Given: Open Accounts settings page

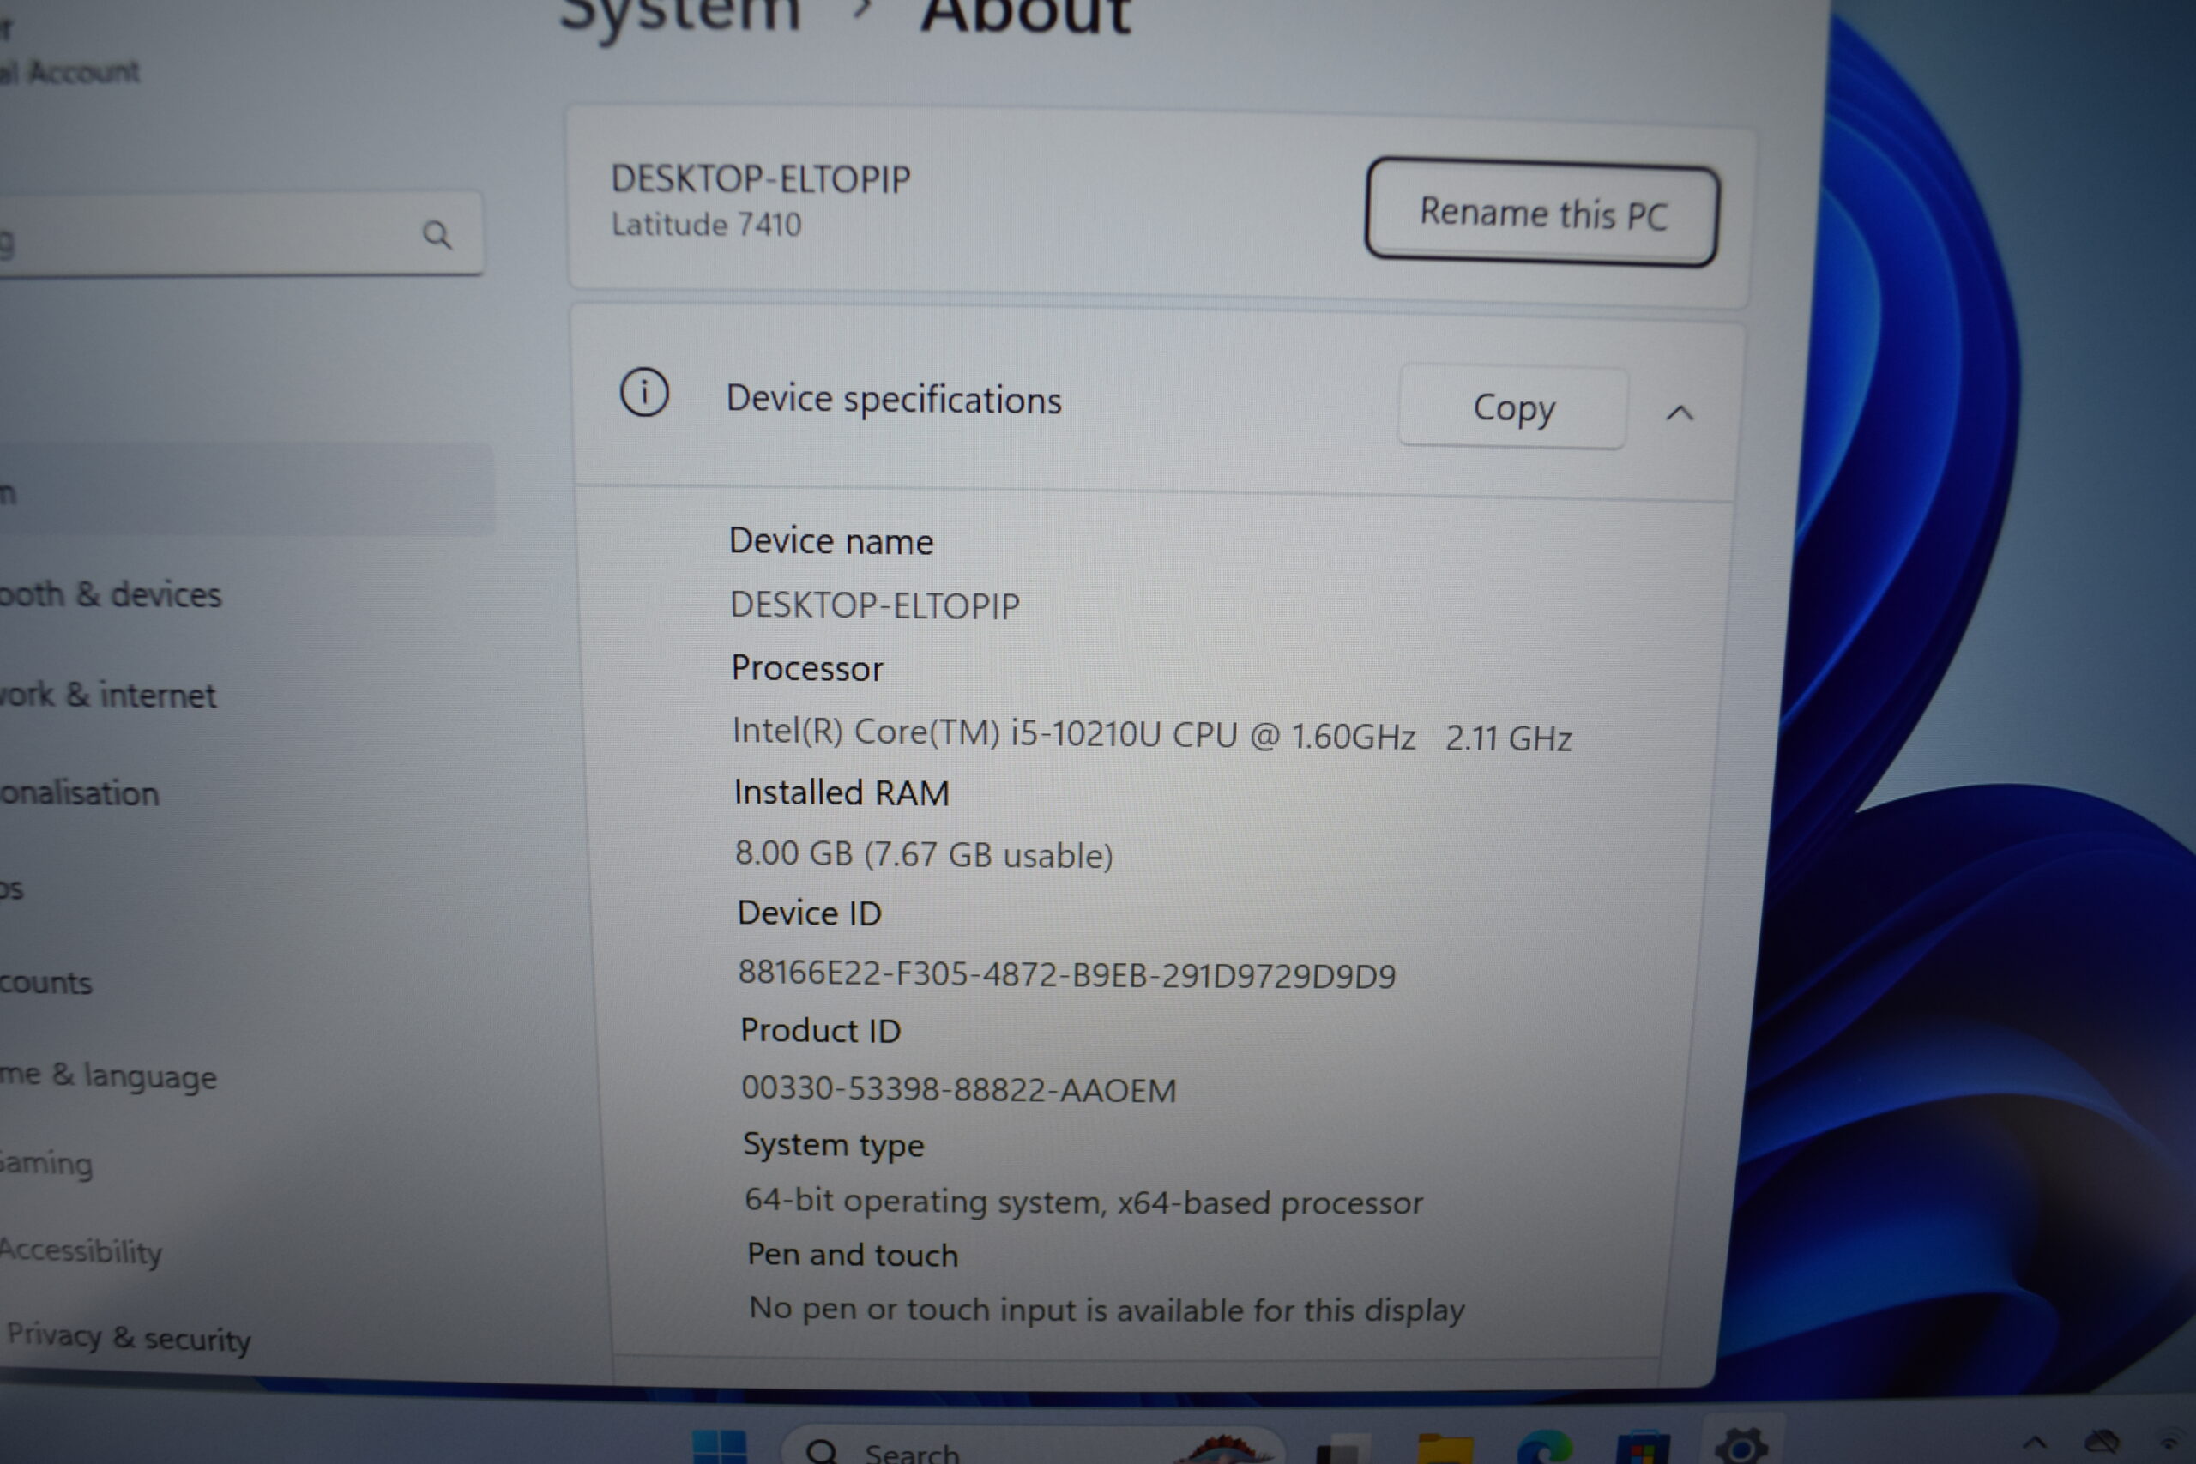Looking at the screenshot, I should (x=45, y=982).
